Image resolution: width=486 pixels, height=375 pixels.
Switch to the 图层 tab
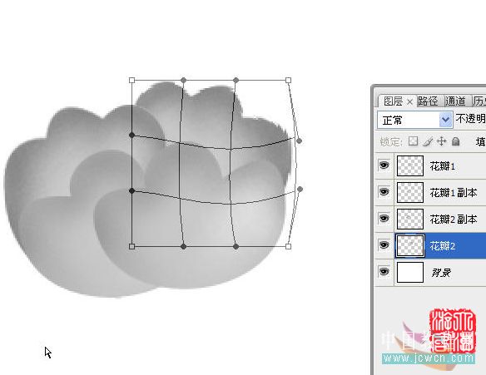pos(393,101)
